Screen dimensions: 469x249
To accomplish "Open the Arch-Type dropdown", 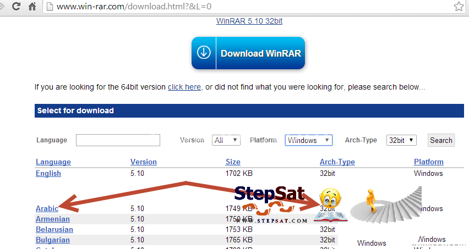I will 401,140.
